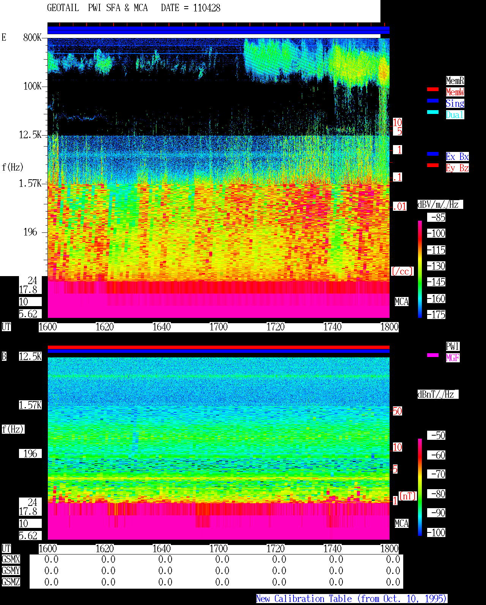Click the -50 magnetic colorbar value
This screenshot has width=486, height=605.
point(437,435)
